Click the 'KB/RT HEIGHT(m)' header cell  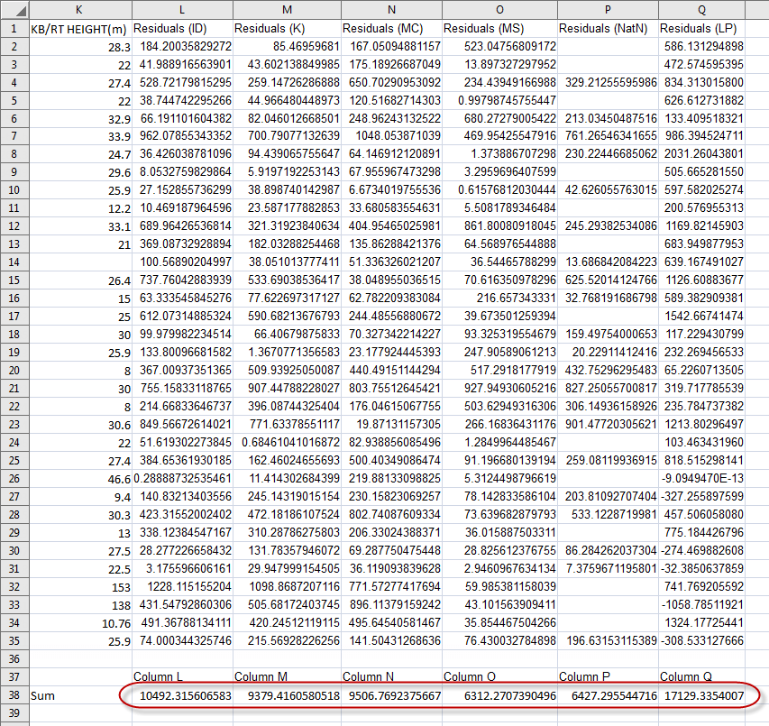[x=80, y=29]
